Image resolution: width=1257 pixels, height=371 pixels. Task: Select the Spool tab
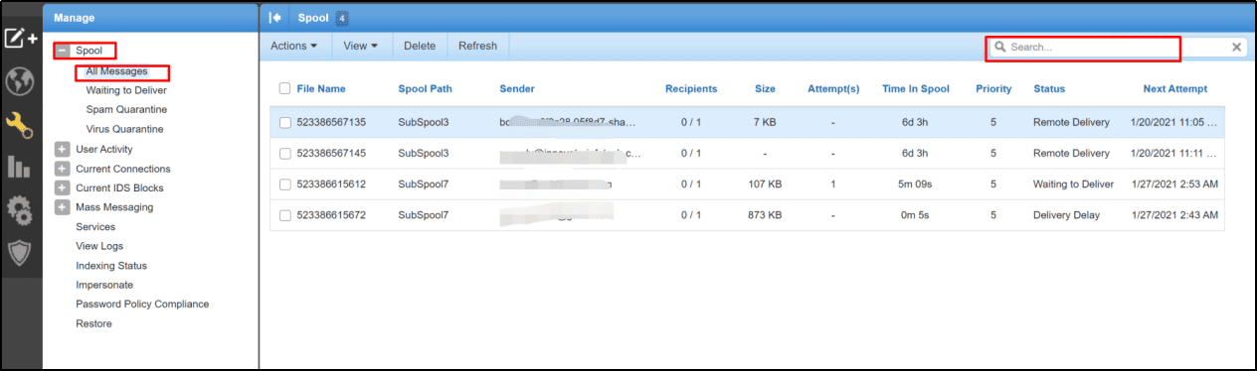click(x=313, y=18)
